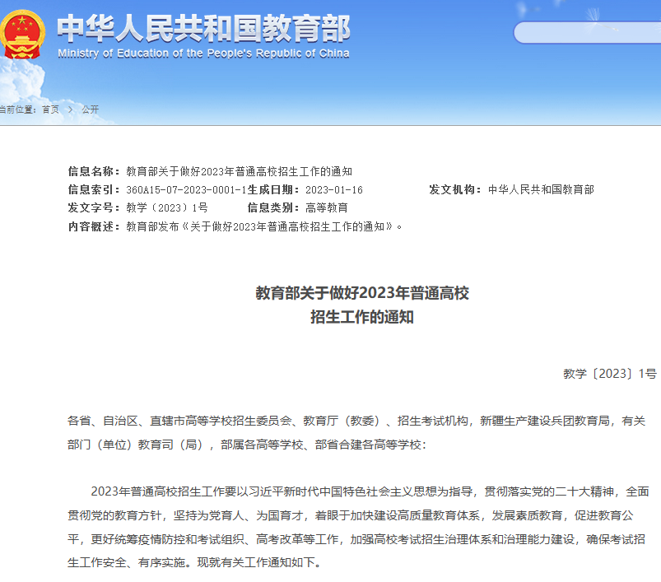The height and width of the screenshot is (582, 661).
Task: Click the info title 教育部关于做好2023年普通高校招生工作的通知
Action: [239, 171]
